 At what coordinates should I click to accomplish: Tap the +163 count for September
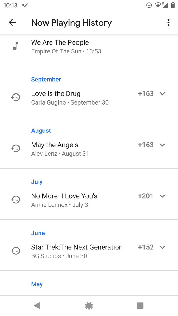146,94
